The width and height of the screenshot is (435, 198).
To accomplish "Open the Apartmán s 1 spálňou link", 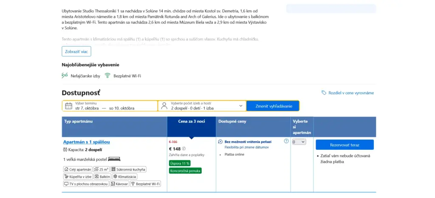I will (87, 142).
